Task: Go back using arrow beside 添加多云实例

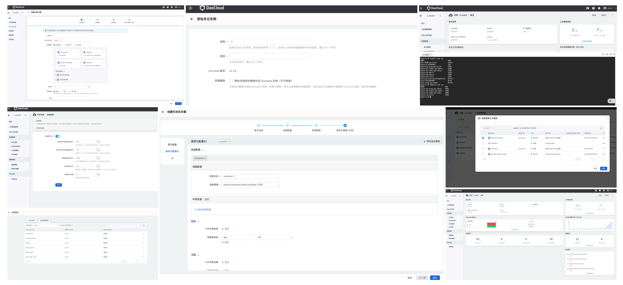Action: [192, 19]
